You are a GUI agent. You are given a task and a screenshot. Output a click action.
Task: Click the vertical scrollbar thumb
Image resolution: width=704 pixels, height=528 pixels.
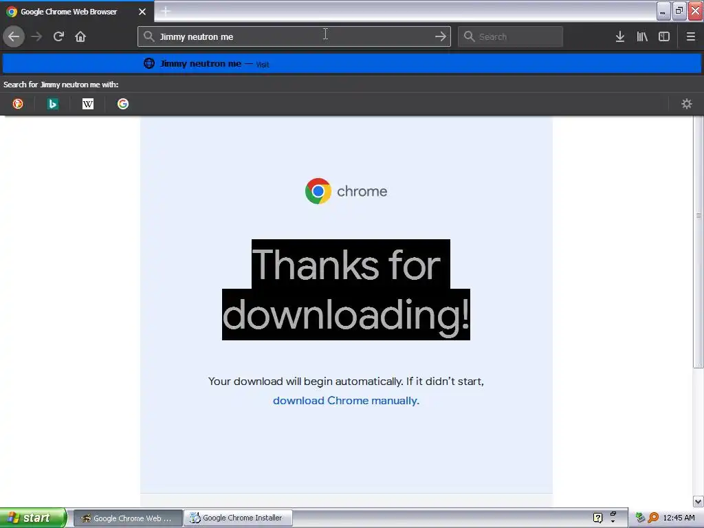pyautogui.click(x=698, y=241)
